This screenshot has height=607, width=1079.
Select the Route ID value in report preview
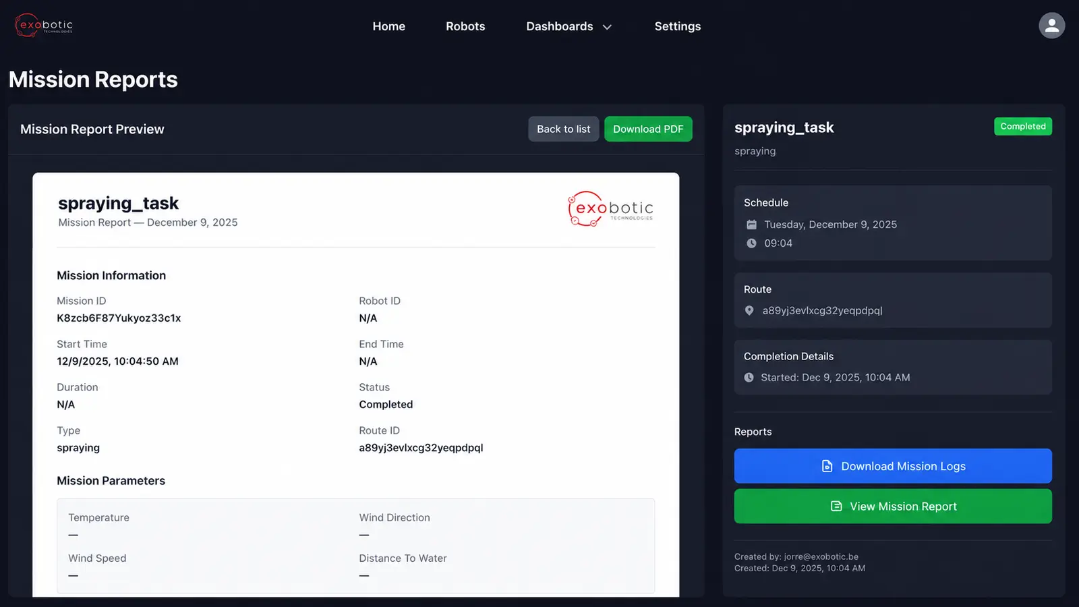coord(421,448)
